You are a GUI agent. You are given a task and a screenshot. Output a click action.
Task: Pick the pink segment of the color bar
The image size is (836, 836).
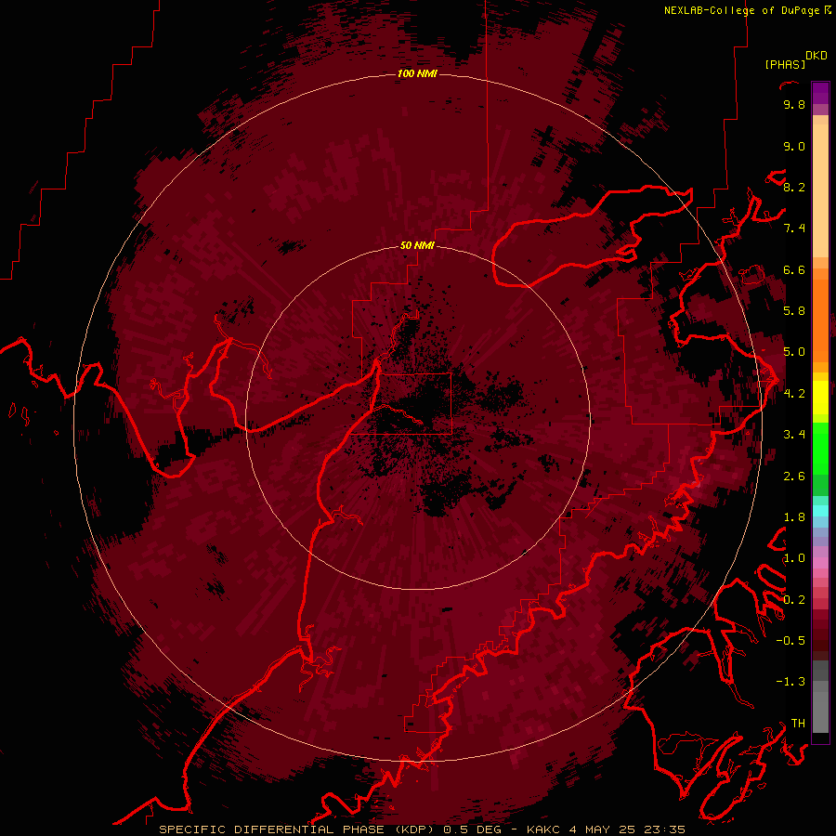tap(820, 563)
